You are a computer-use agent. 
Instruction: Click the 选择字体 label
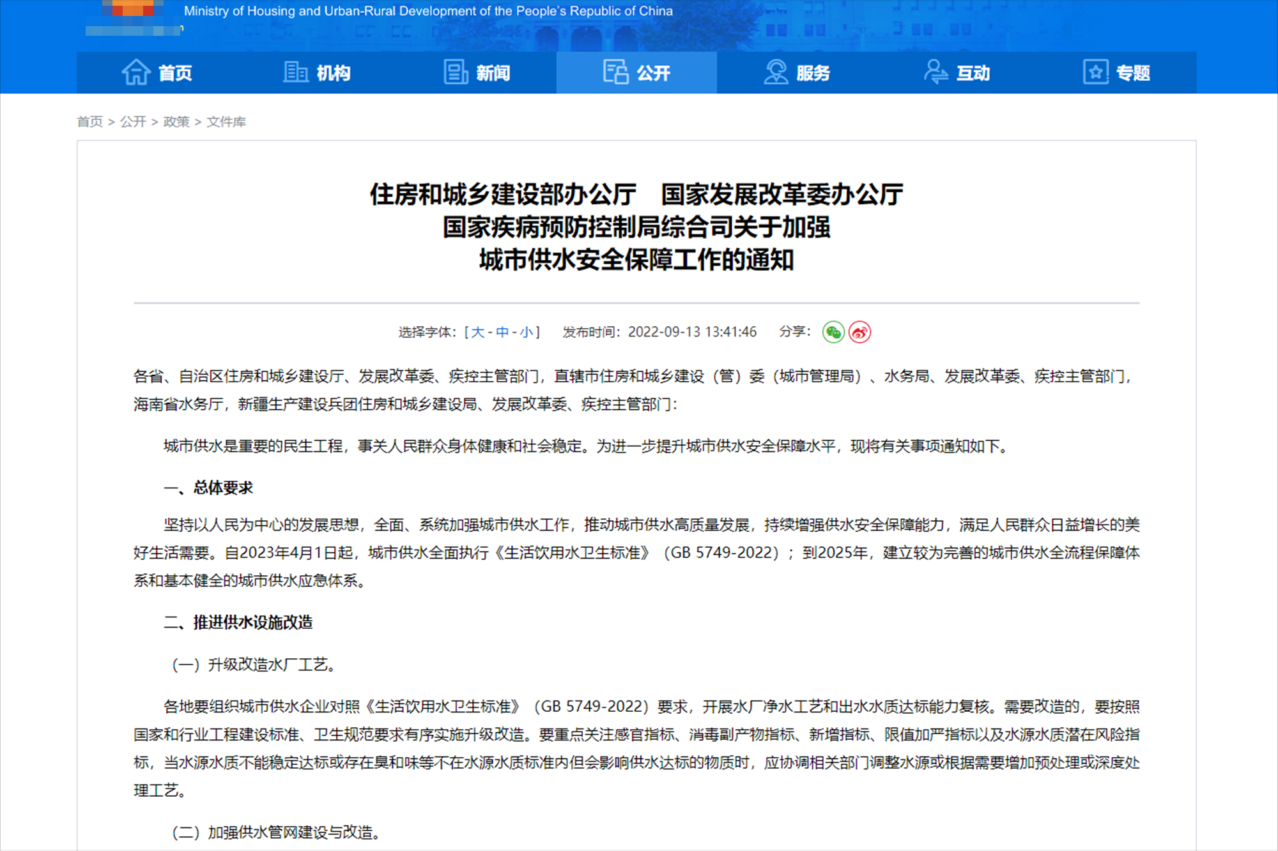pos(427,332)
